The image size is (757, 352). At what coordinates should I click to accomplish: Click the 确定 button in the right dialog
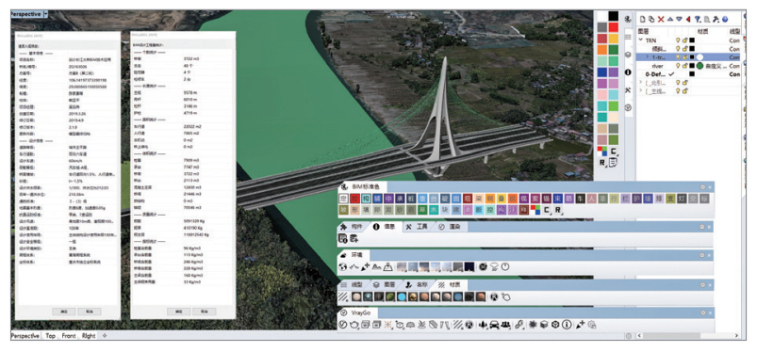(x=178, y=312)
